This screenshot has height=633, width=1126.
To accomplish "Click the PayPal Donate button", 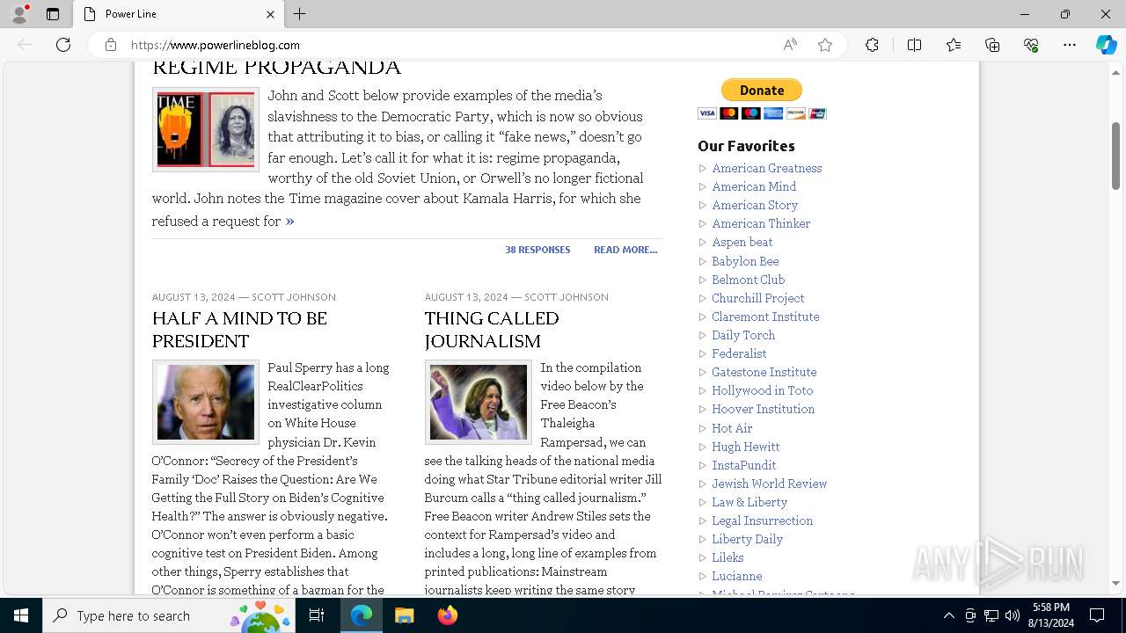I will (x=762, y=90).
